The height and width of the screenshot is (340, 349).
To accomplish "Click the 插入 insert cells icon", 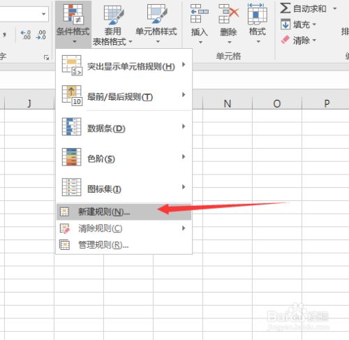I will 200,14.
